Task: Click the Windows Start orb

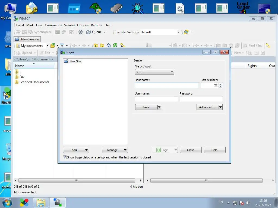Action: [7, 203]
